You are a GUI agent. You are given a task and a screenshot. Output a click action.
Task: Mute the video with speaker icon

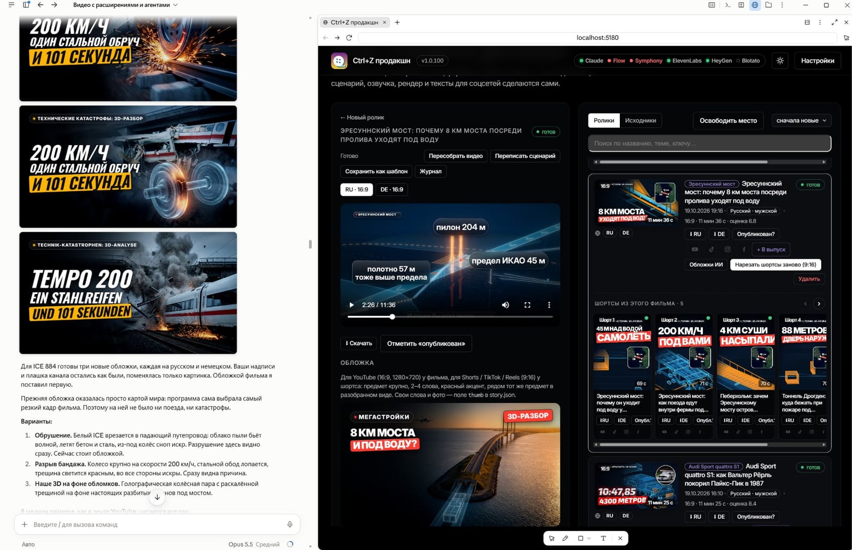click(x=505, y=305)
